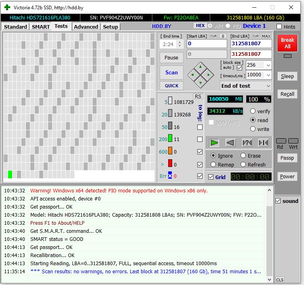Select the Tests tab

[61, 26]
